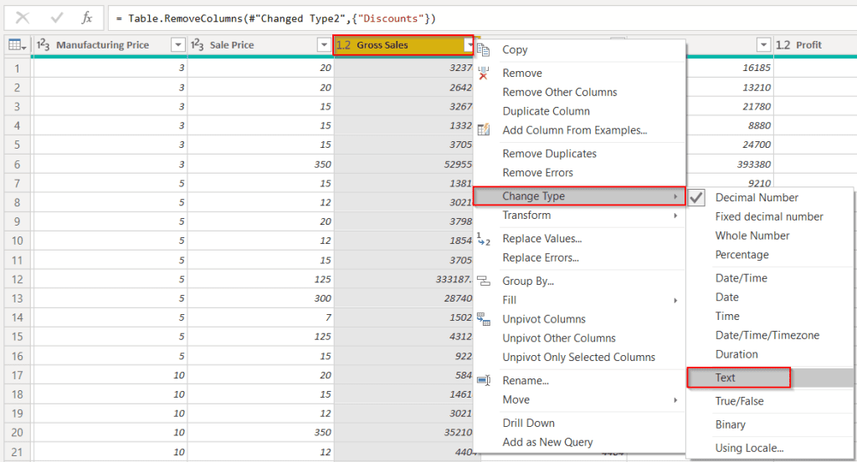Screen dimensions: 857x462
Task: Cancel the formula edit with X icon
Action: 23,18
